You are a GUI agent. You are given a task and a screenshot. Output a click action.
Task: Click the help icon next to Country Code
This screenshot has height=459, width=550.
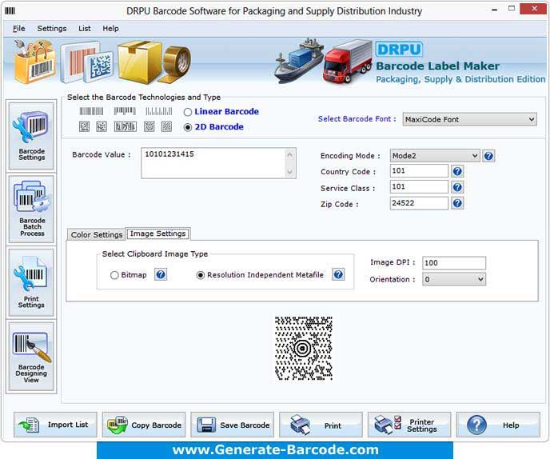click(457, 171)
